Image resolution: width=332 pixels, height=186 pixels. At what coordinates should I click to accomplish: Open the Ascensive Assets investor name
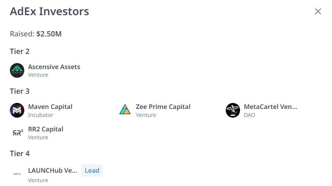pos(54,67)
